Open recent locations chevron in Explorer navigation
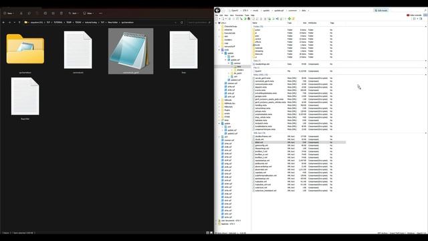The image size is (428, 241). click(15, 22)
